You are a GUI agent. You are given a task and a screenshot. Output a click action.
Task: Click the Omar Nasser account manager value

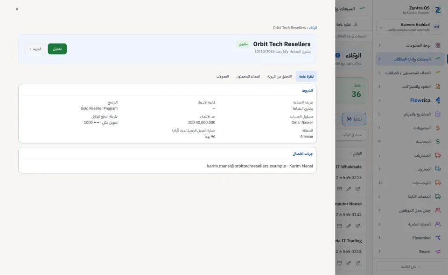click(302, 123)
